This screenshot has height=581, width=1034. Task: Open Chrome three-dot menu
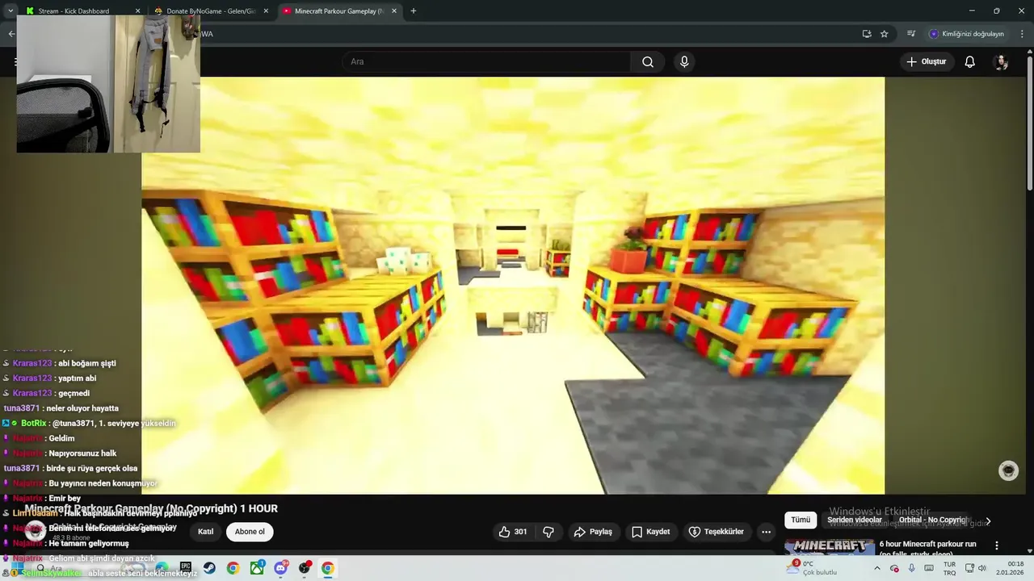click(1022, 34)
